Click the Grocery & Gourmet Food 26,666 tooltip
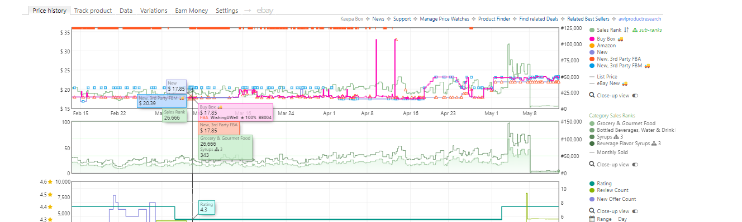 (x=225, y=147)
